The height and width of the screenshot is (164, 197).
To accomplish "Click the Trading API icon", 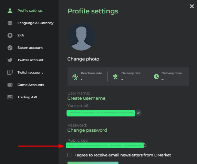I will [x=10, y=97].
